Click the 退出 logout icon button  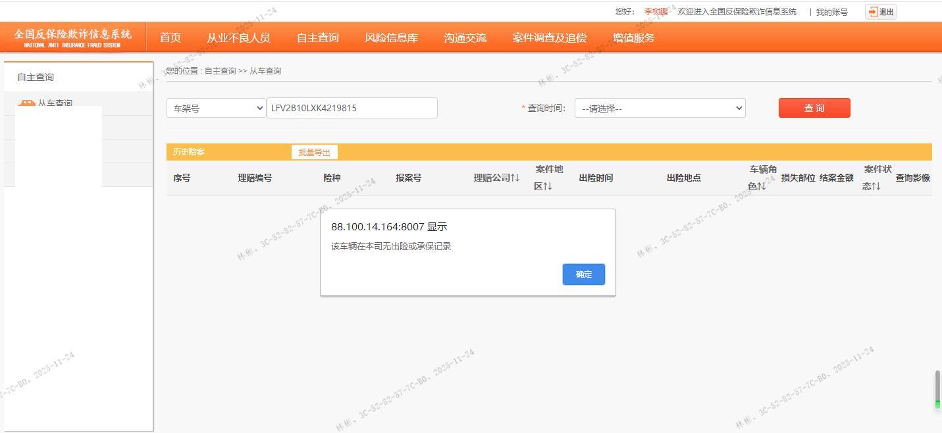pyautogui.click(x=880, y=12)
